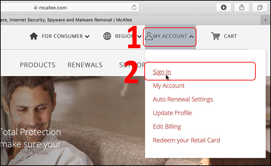271x166 pixels.
Task: Expand the Region dropdown arrow
Action: [x=139, y=37]
